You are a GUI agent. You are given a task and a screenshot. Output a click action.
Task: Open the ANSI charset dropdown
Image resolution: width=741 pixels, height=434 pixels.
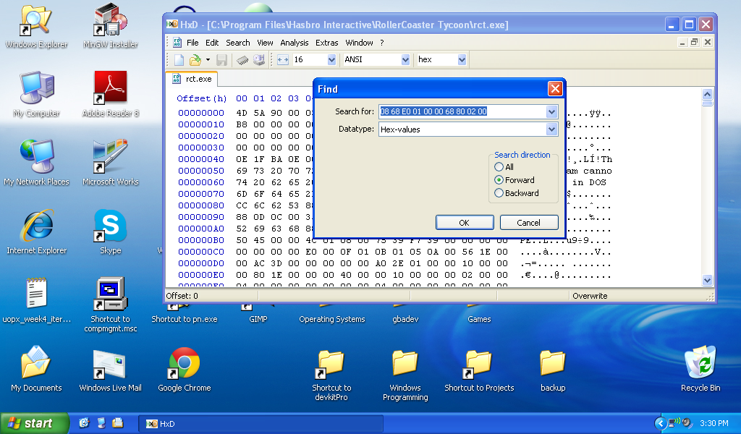[x=405, y=60]
